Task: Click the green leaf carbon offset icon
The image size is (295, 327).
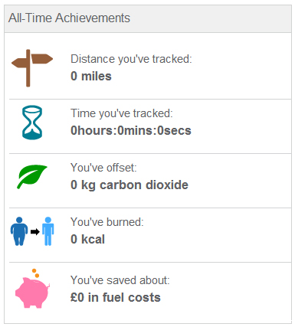Action: click(32, 177)
